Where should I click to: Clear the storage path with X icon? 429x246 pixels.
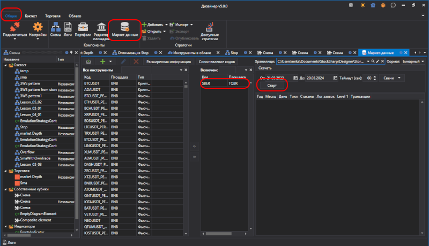tap(382, 61)
